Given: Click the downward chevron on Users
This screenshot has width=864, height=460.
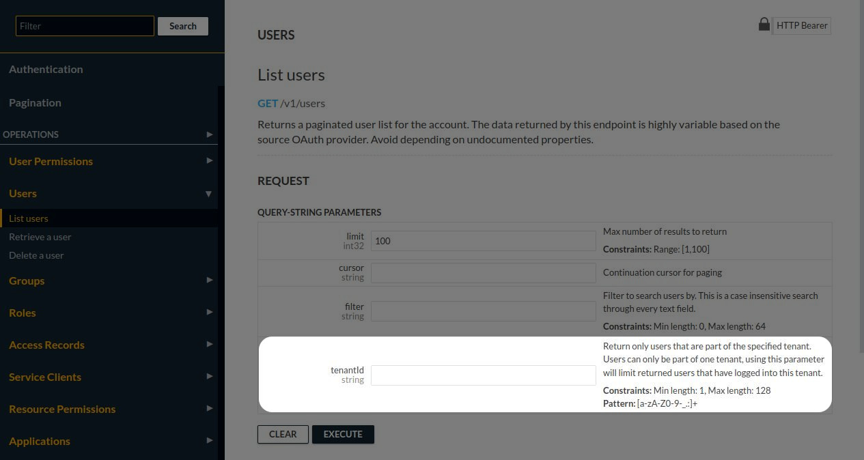Looking at the screenshot, I should tap(208, 193).
